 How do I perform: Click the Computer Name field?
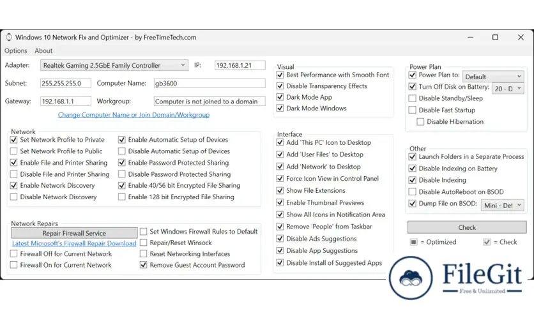tap(210, 84)
